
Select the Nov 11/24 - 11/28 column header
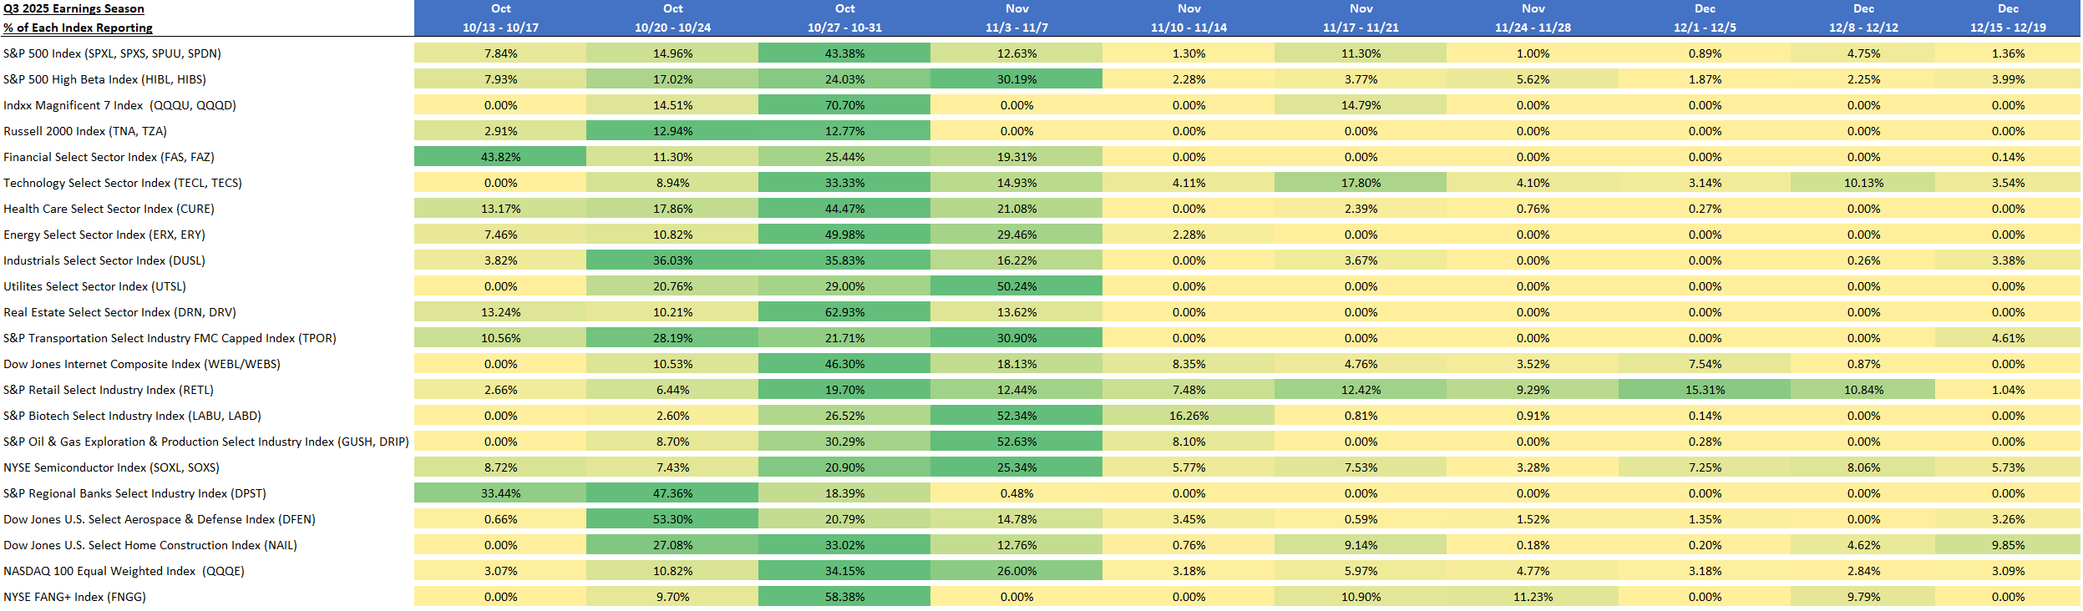pos(1533,18)
